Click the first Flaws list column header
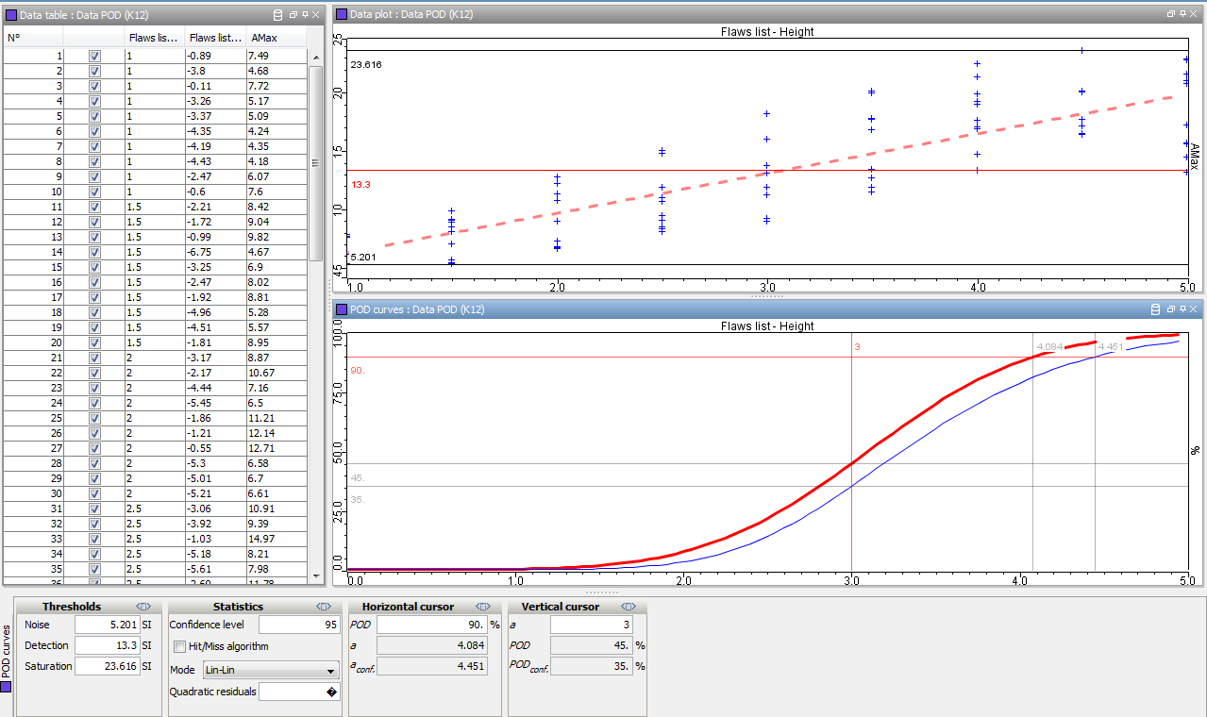 pyautogui.click(x=154, y=38)
